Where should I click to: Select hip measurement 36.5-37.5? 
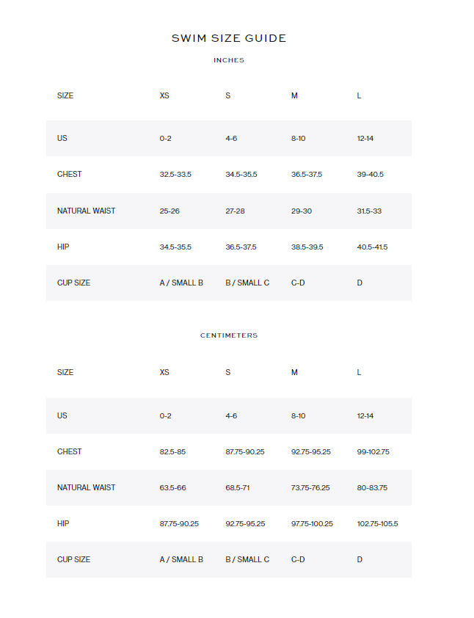(241, 247)
